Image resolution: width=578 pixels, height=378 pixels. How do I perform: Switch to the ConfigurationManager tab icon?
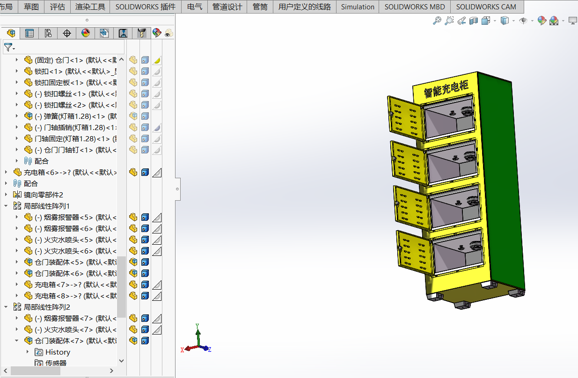(x=48, y=33)
